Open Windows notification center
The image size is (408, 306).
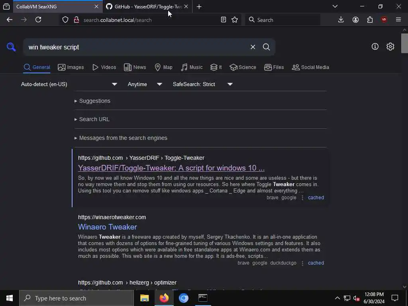click(x=395, y=298)
